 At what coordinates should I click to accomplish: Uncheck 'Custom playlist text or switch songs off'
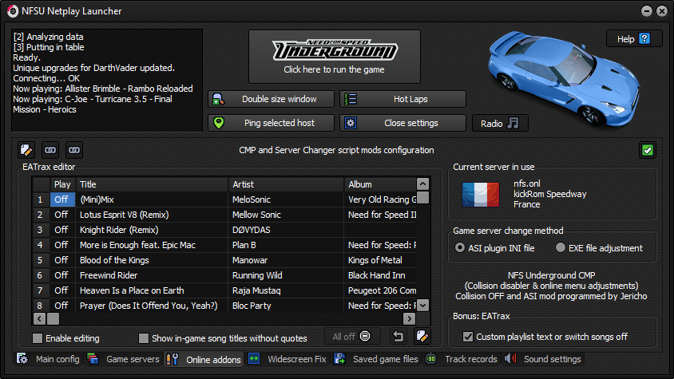click(x=468, y=337)
